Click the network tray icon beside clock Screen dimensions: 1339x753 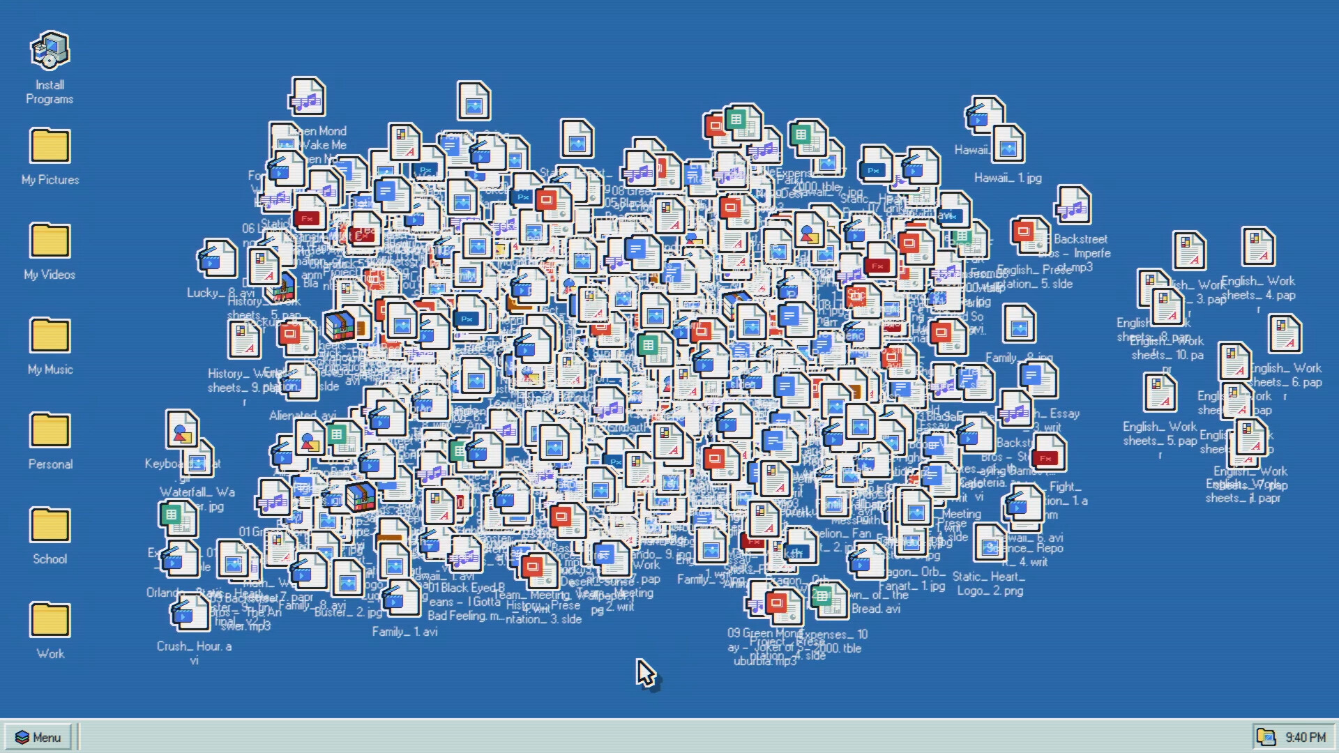tap(1266, 737)
